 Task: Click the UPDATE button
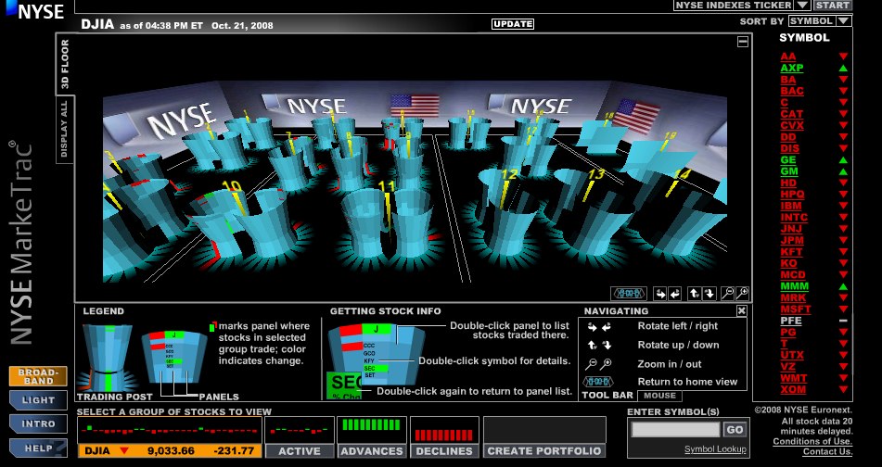513,24
